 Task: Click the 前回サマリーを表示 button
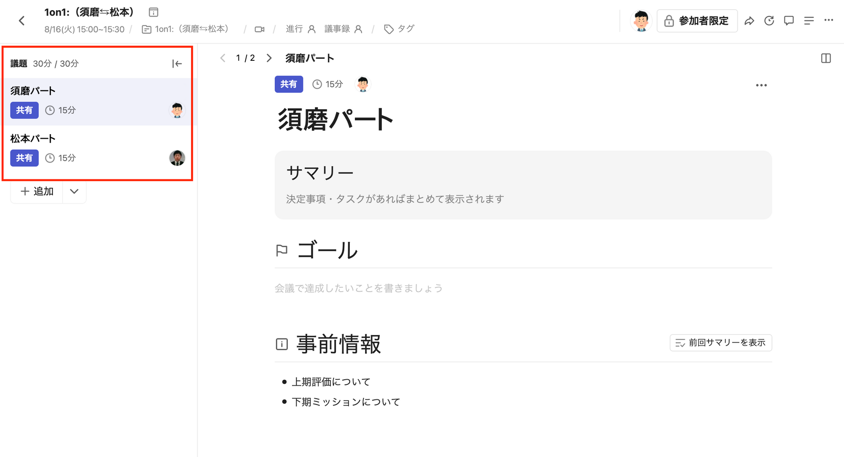click(x=721, y=343)
